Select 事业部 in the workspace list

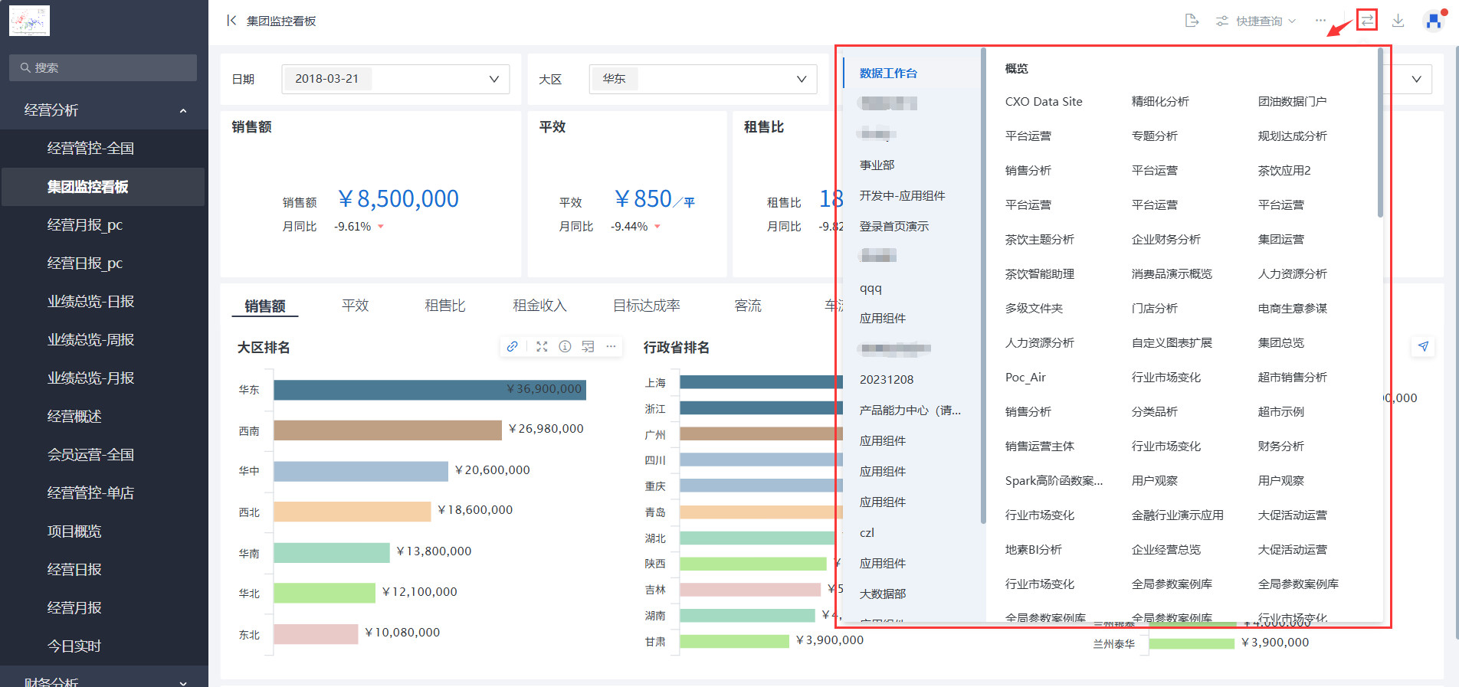point(877,165)
